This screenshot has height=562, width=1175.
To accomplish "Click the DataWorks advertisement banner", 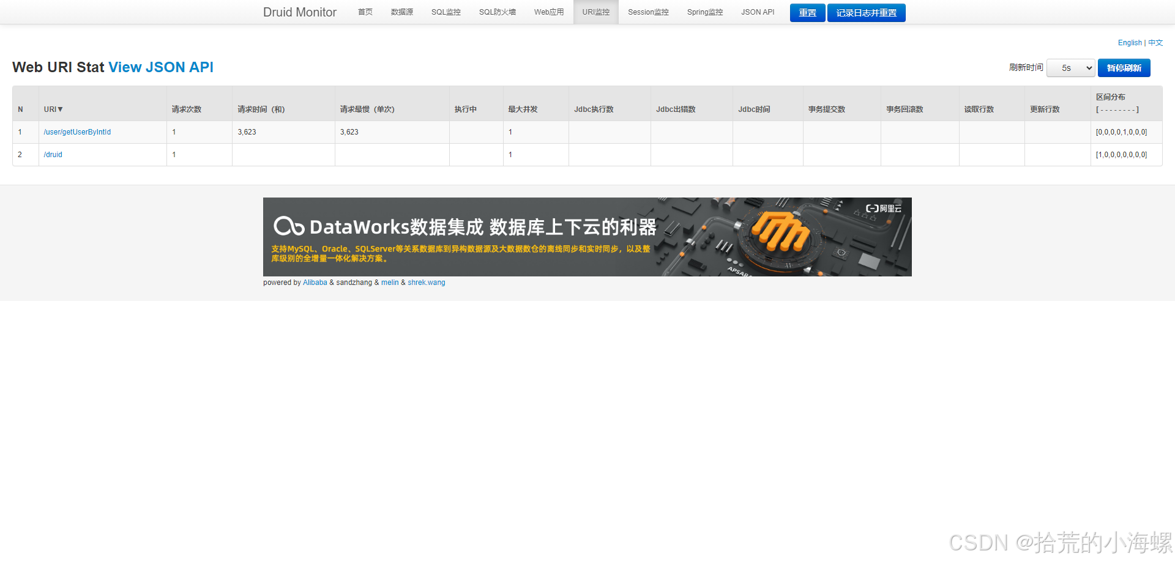I will click(587, 237).
